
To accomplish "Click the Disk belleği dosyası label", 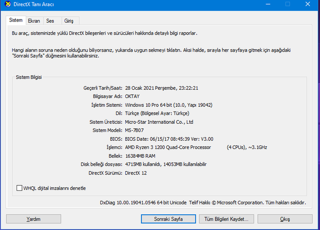I will point(101,164).
